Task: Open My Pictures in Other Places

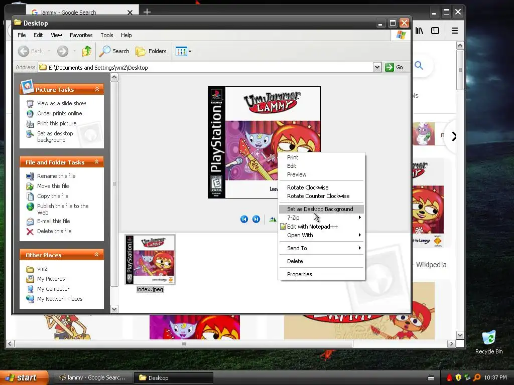Action: click(51, 279)
